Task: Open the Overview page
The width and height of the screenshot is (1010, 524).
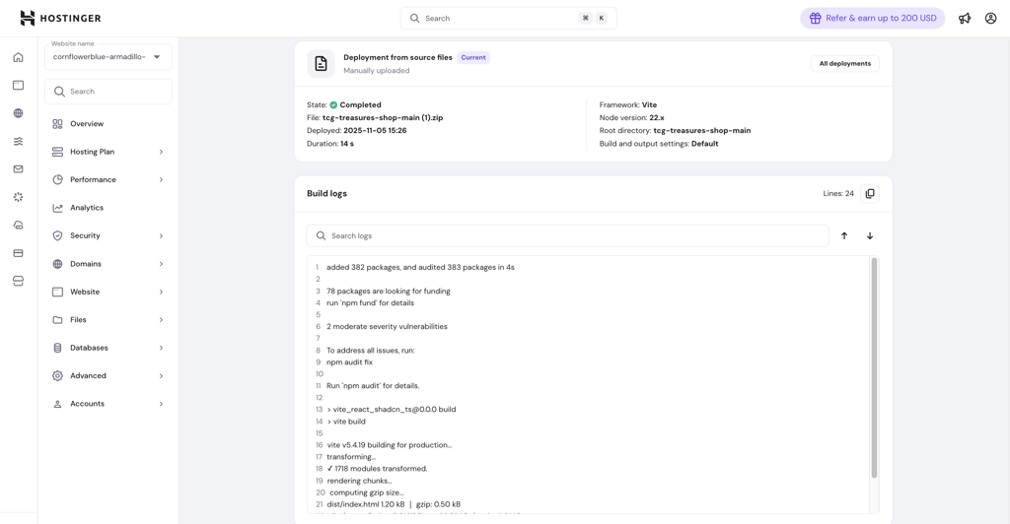Action: pos(87,124)
